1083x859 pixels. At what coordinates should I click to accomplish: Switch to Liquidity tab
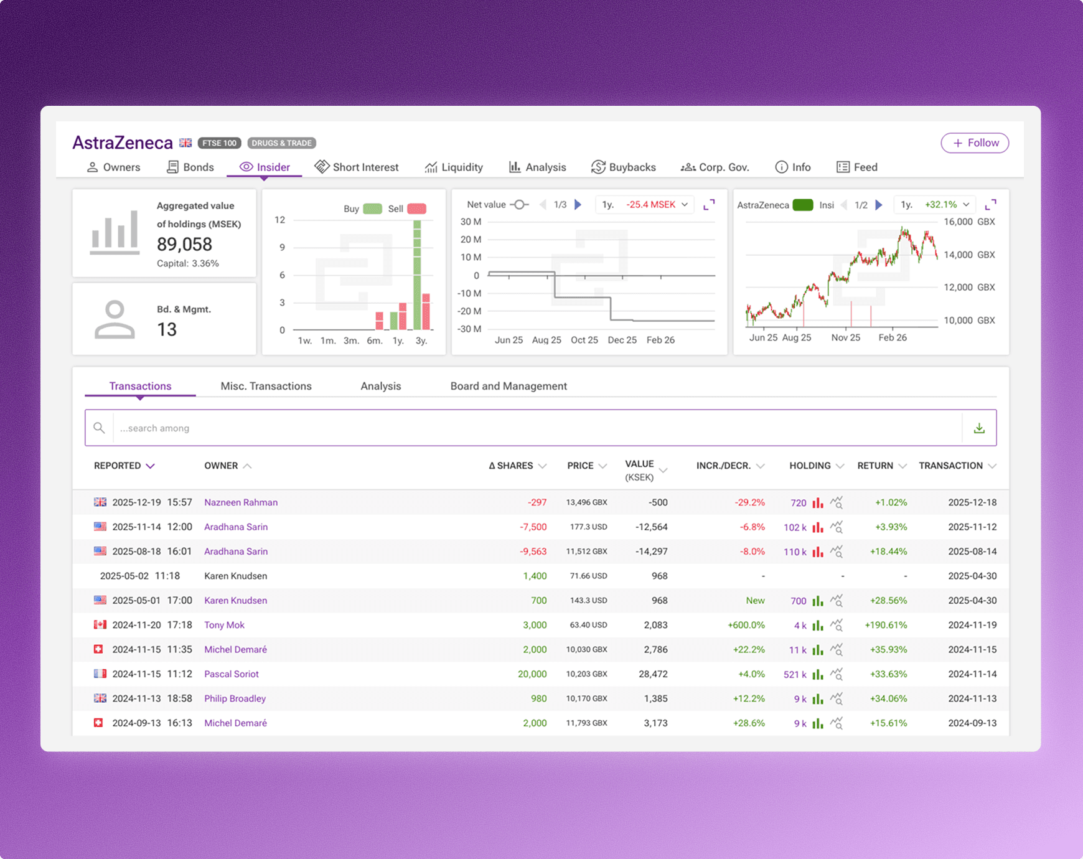coord(454,167)
